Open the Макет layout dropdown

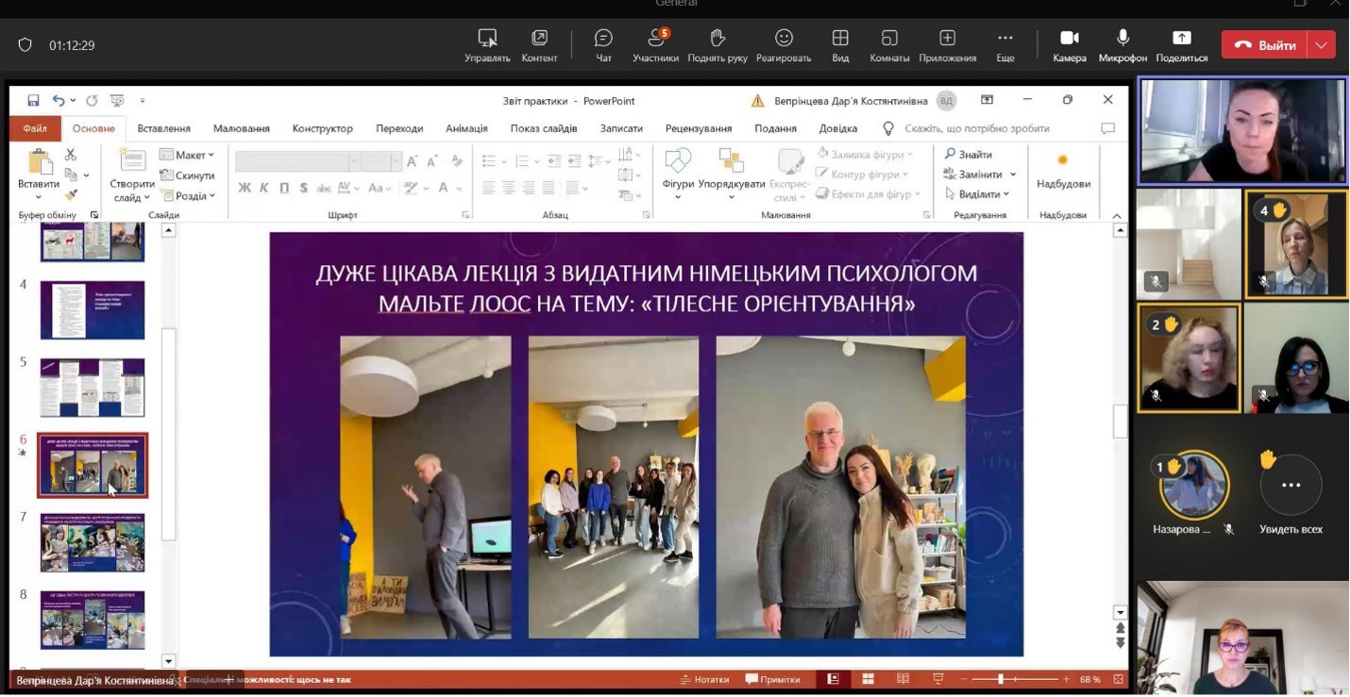(x=188, y=155)
